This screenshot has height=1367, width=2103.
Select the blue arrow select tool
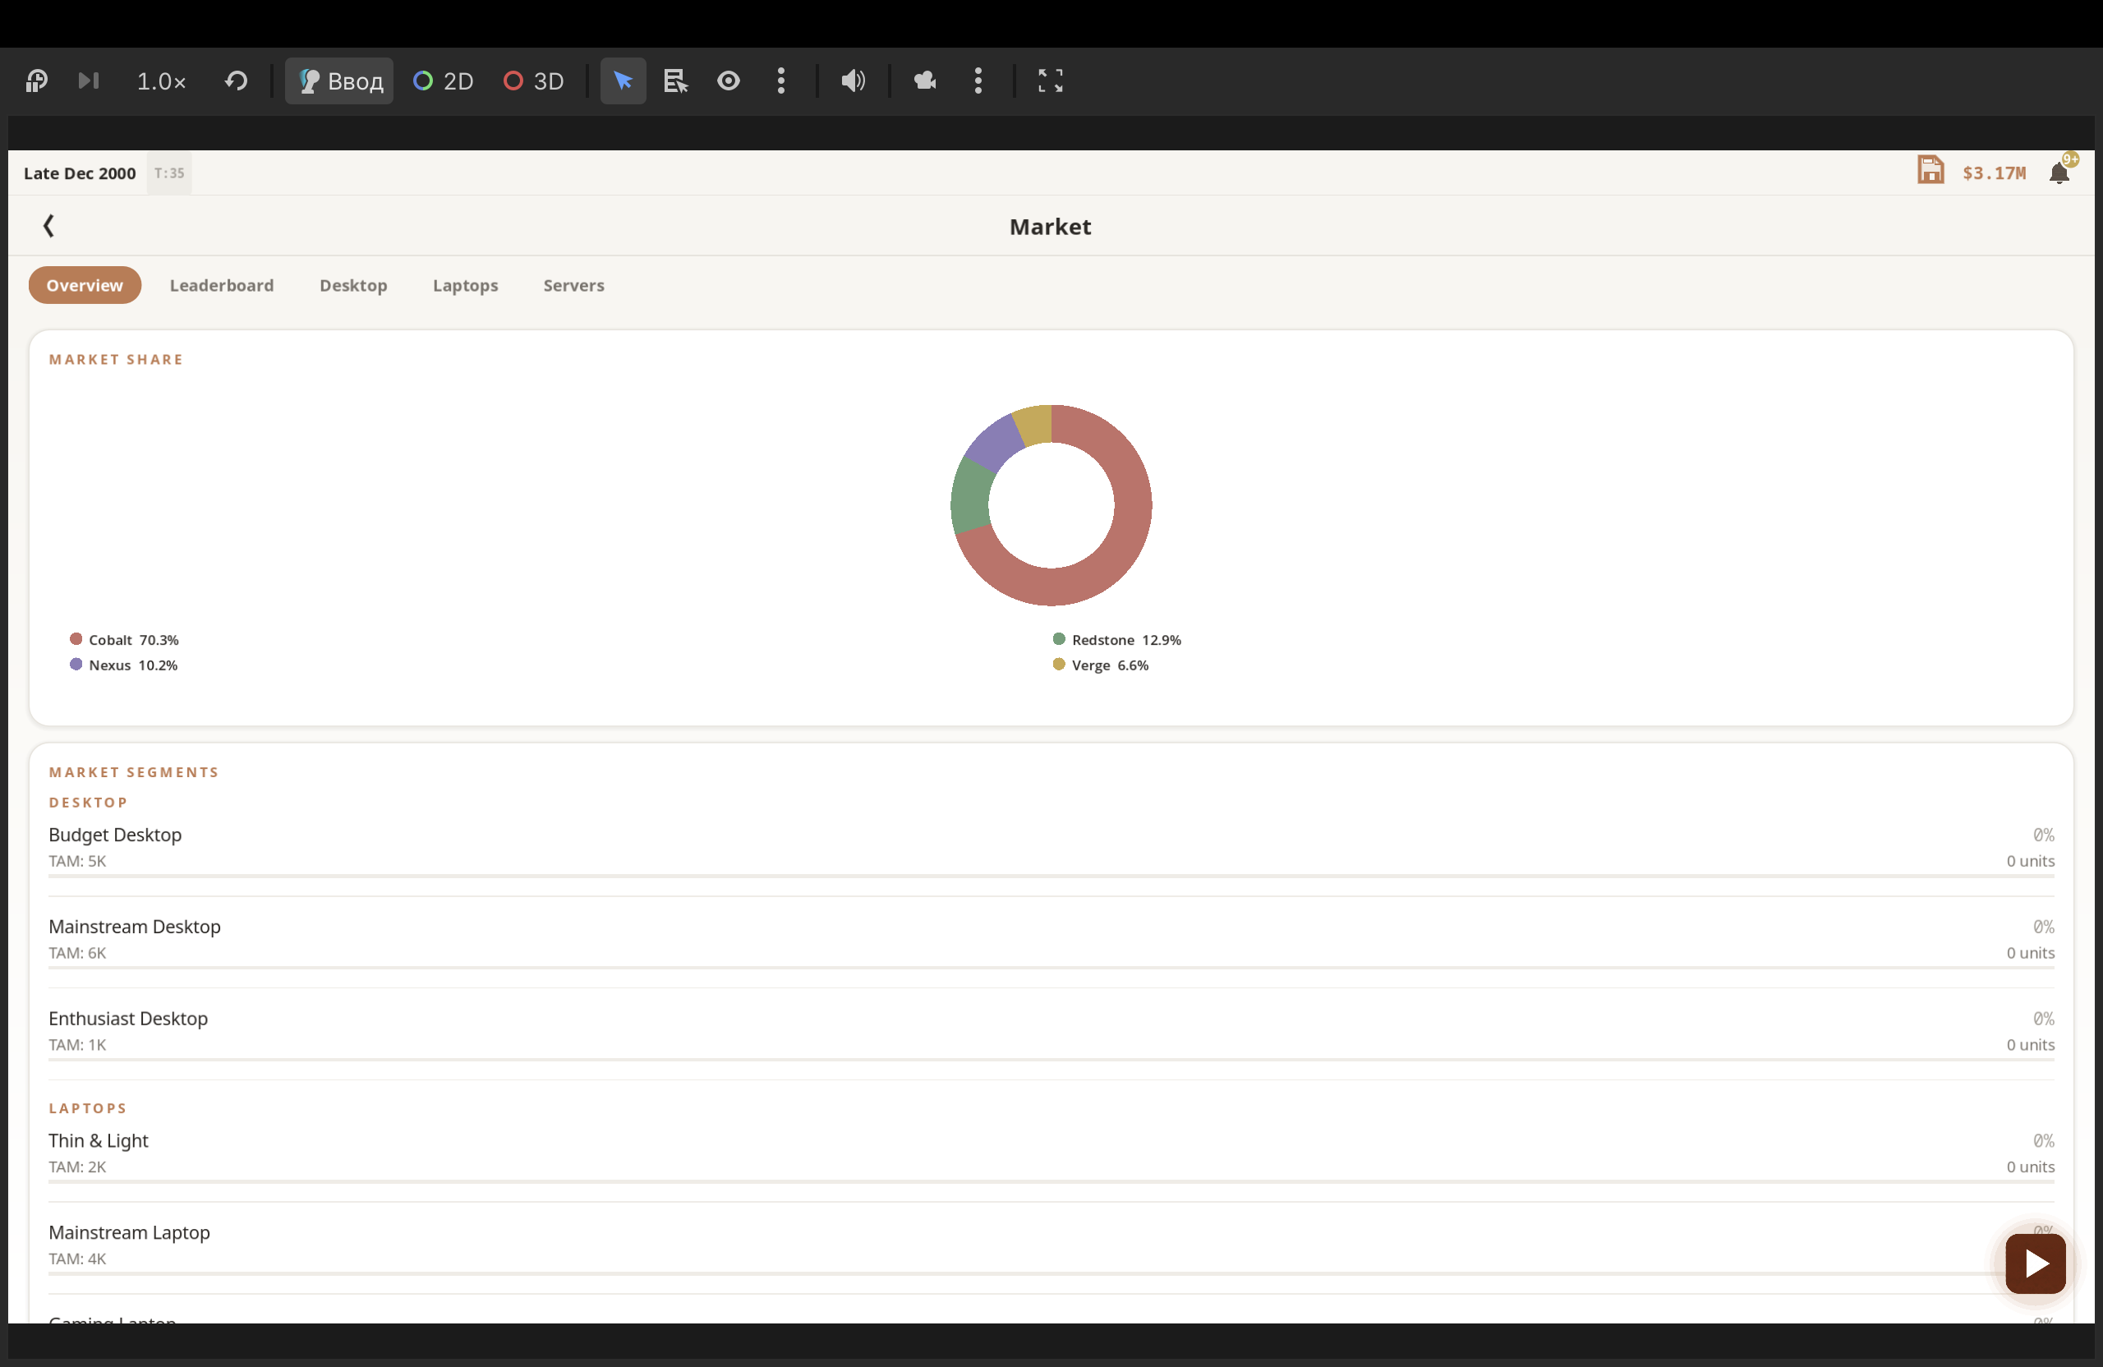tap(623, 81)
